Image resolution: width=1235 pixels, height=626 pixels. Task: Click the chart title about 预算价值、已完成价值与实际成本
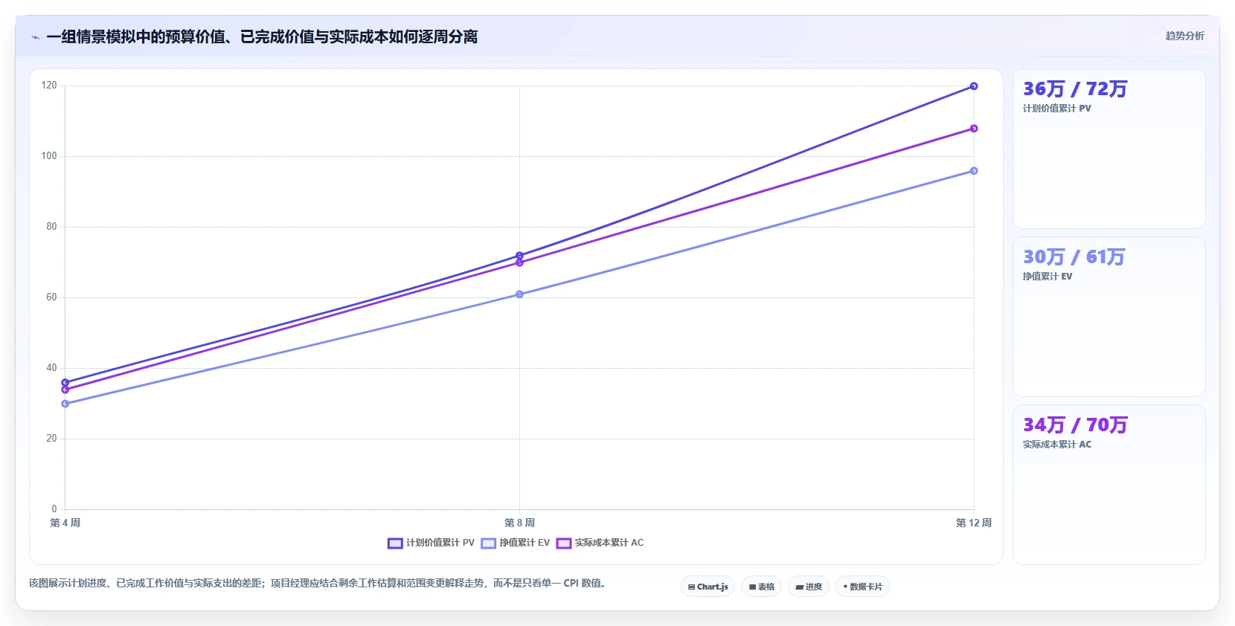[x=262, y=36]
